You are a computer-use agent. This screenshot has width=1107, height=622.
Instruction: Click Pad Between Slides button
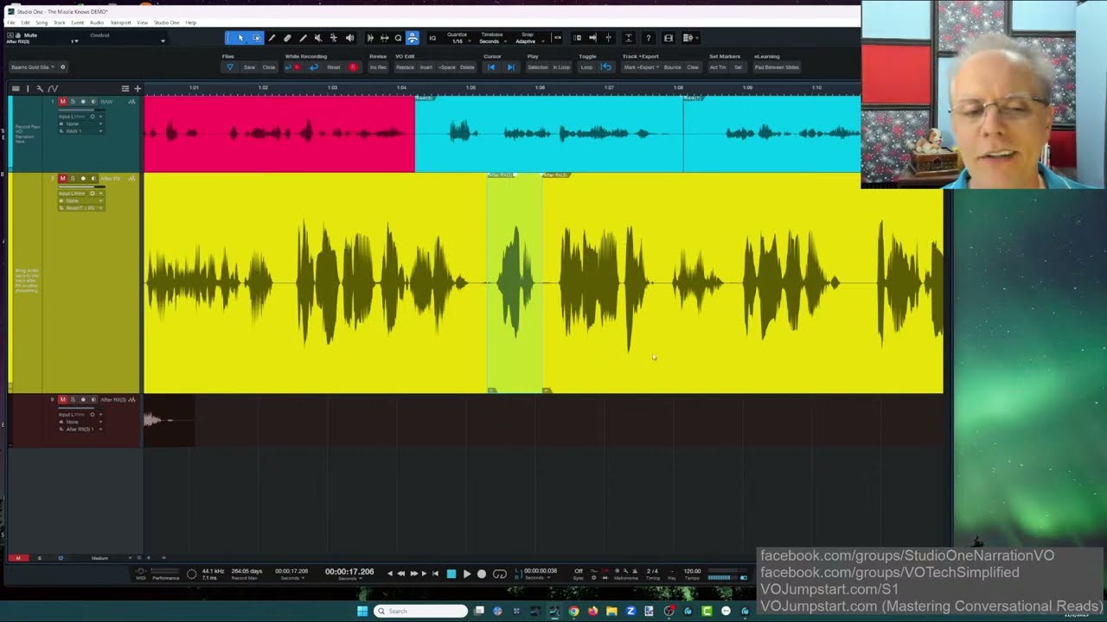tap(777, 67)
